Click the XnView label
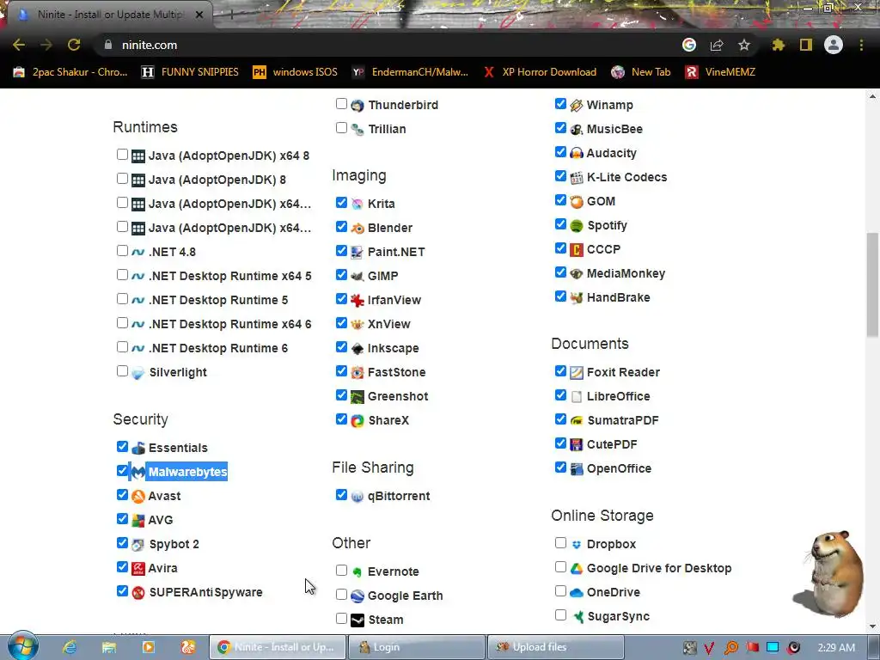 tap(389, 324)
